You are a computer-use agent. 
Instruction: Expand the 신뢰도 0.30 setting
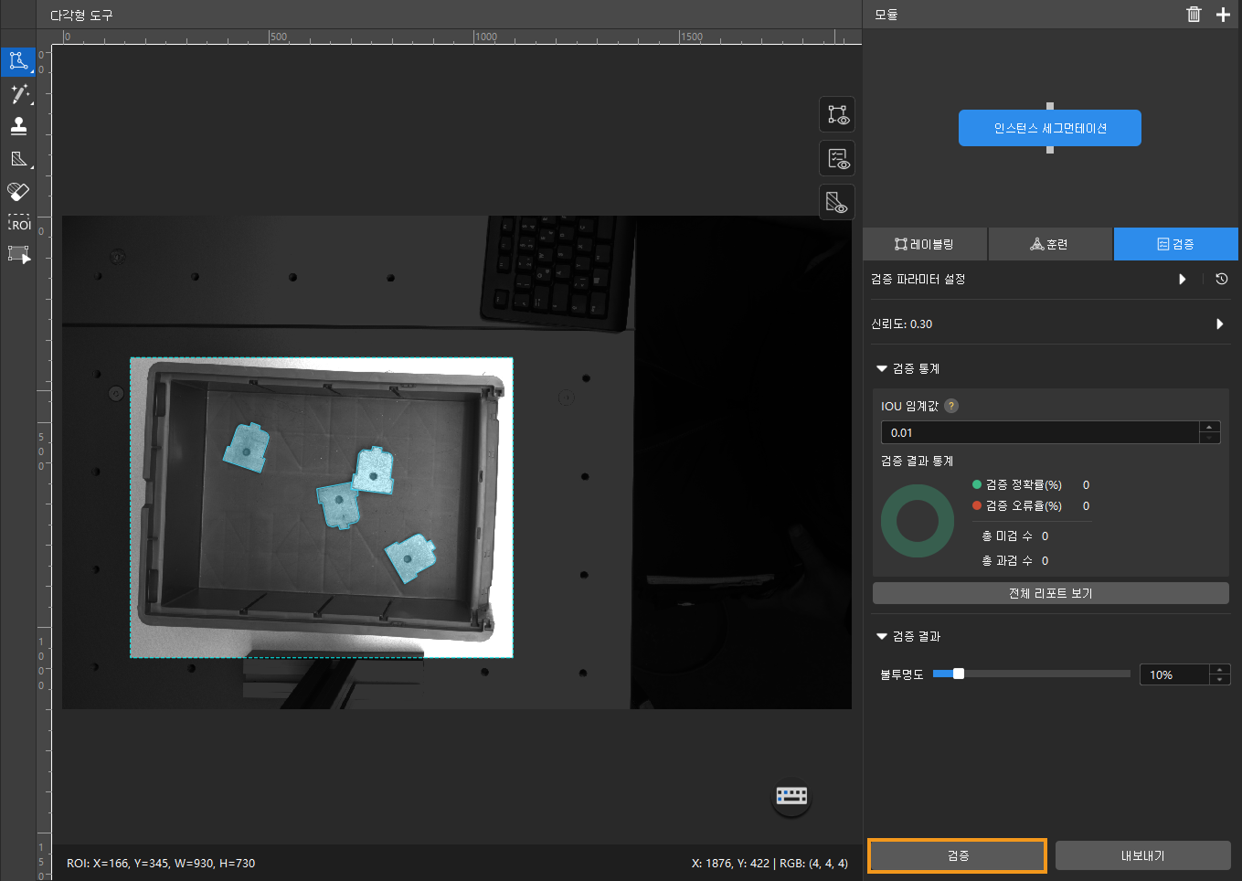1219,324
